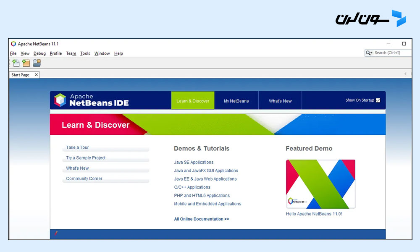
Task: Open the Take a Tour link
Action: pos(77,147)
